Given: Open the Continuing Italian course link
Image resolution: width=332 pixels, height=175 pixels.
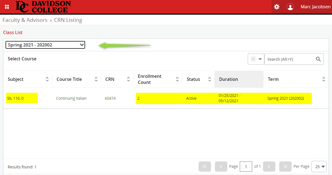Looking at the screenshot, I should pyautogui.click(x=71, y=98).
